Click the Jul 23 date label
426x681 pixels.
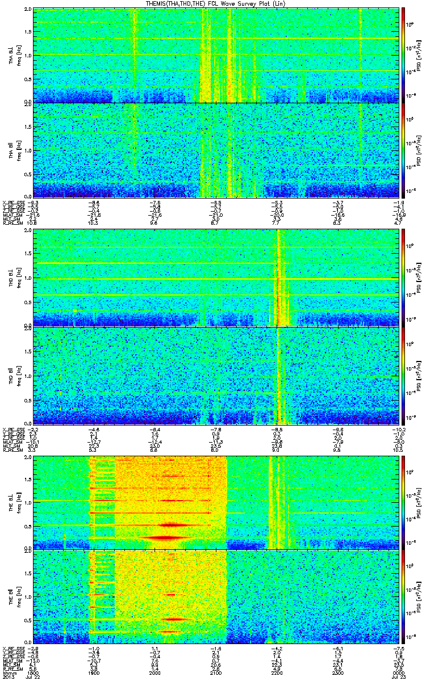coord(400,677)
